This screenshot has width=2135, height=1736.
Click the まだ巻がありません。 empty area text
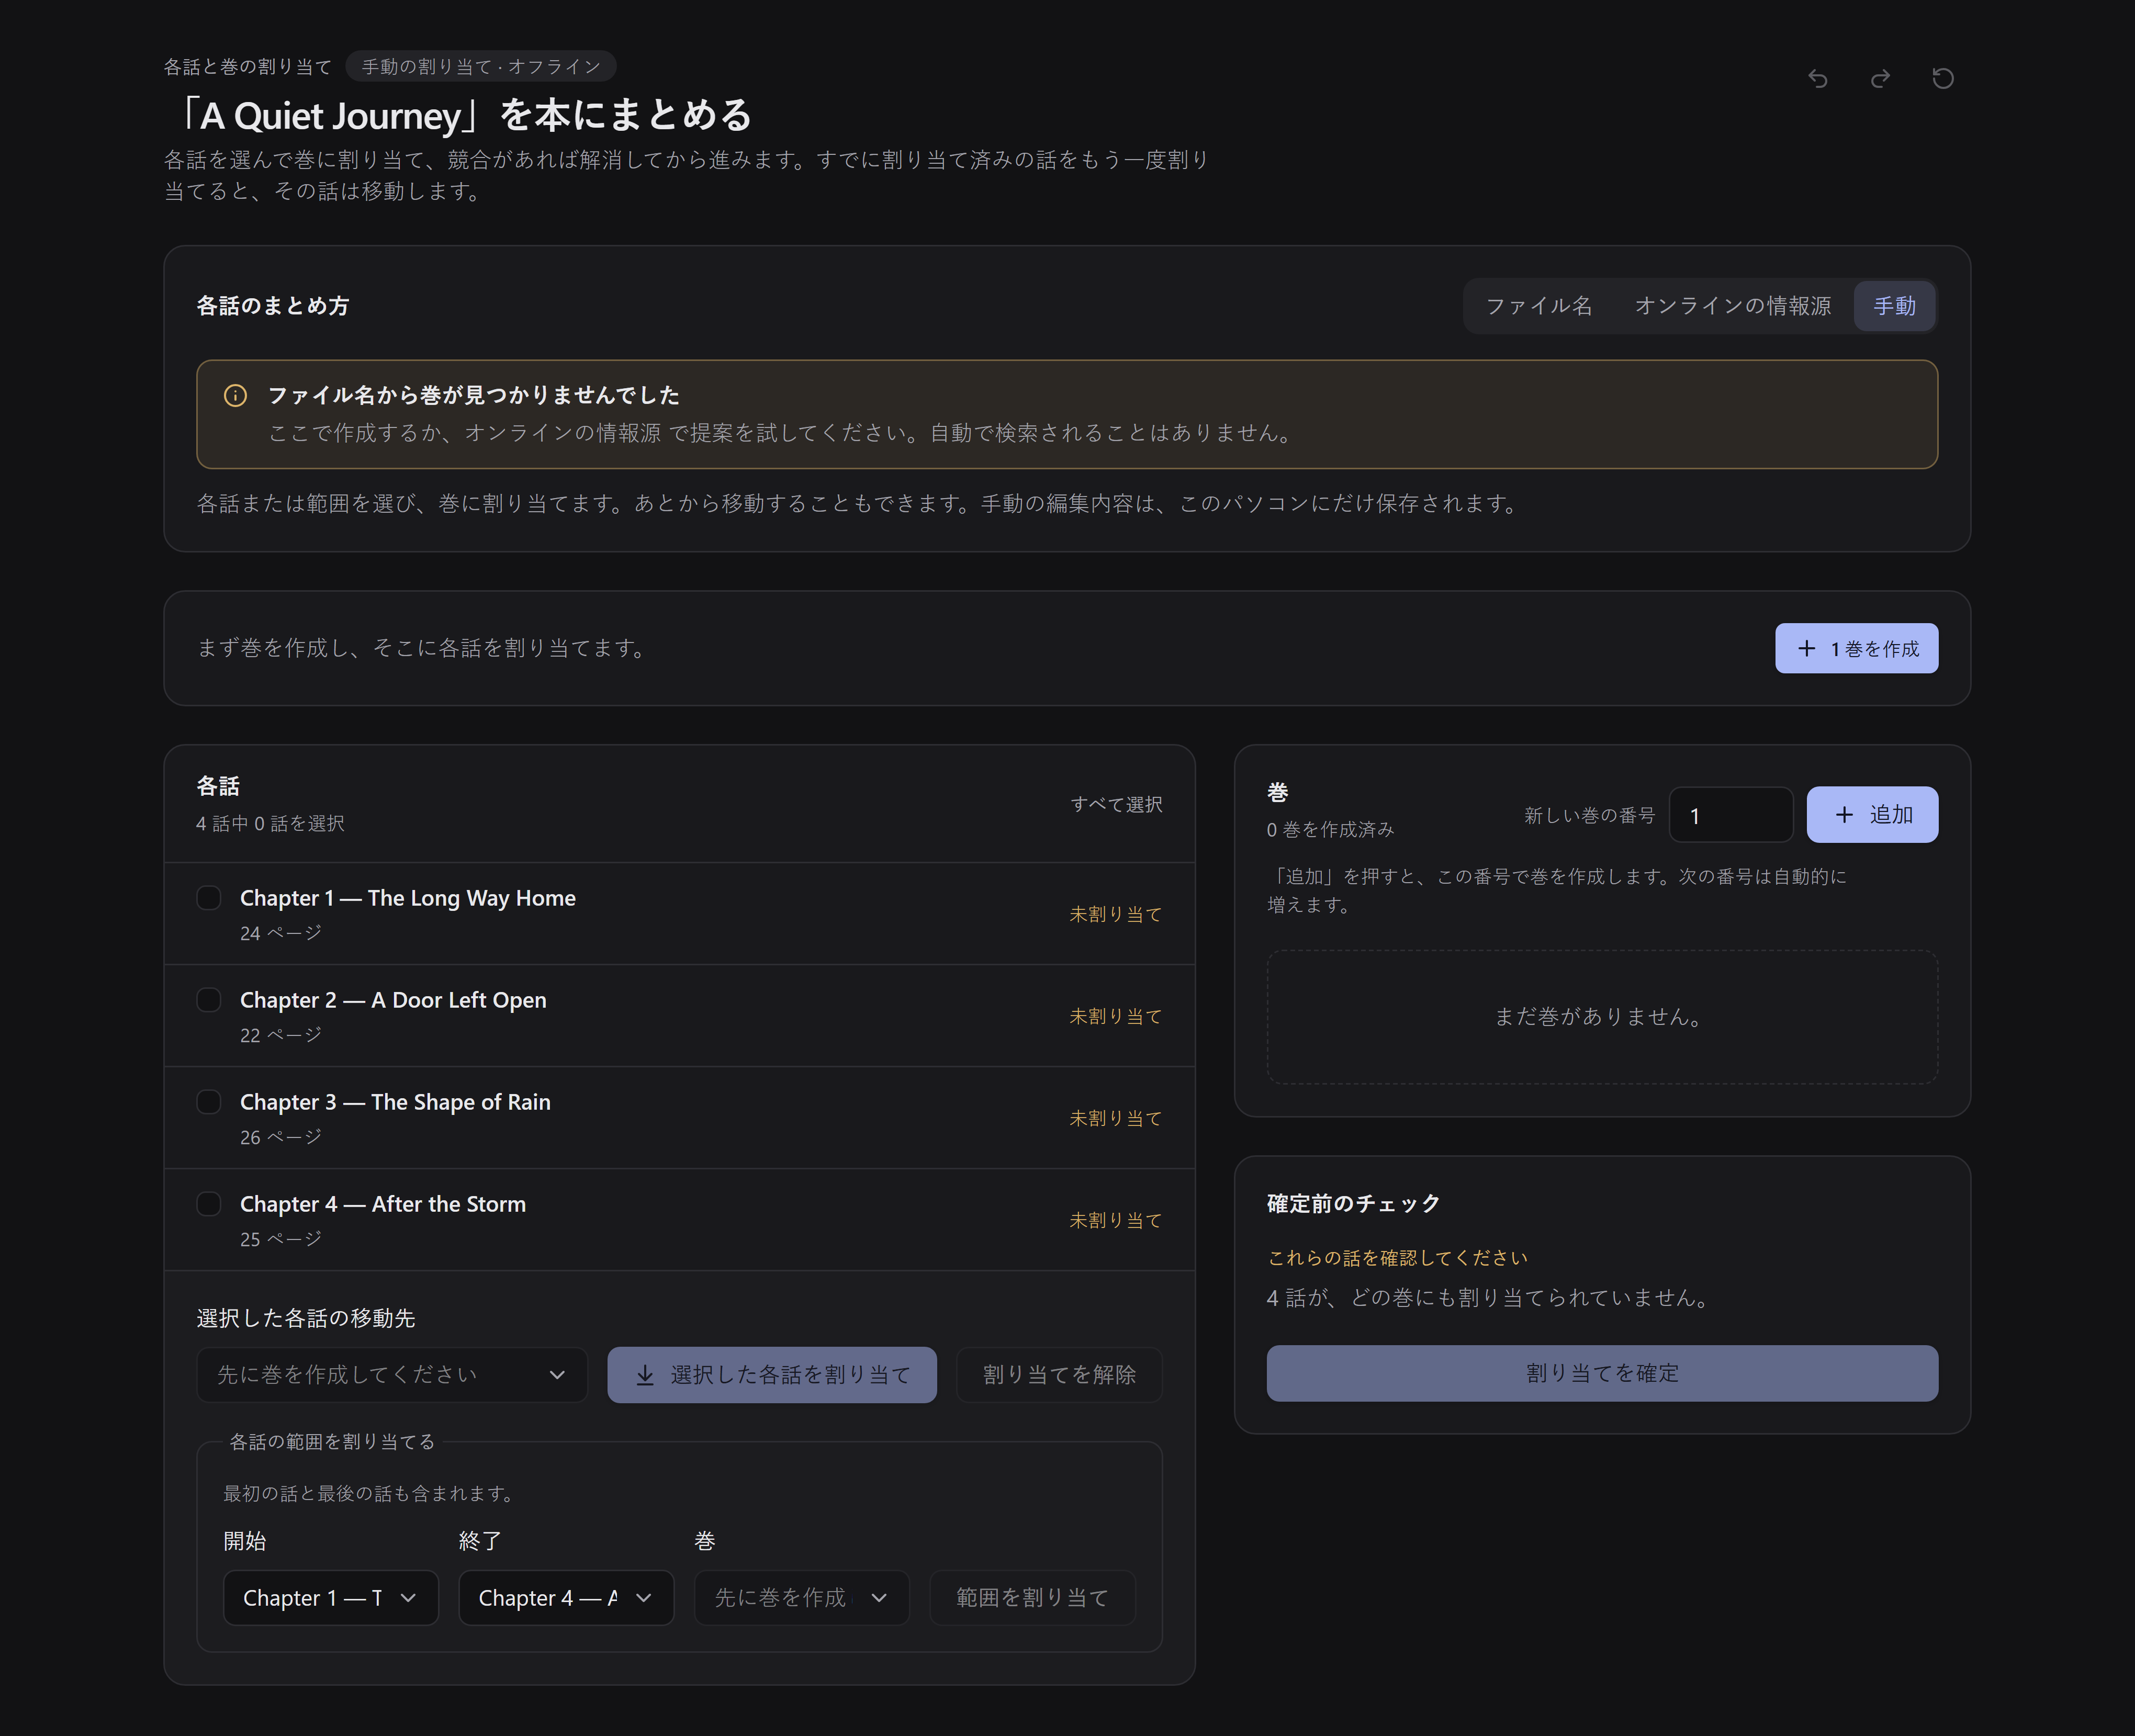[x=1602, y=1017]
